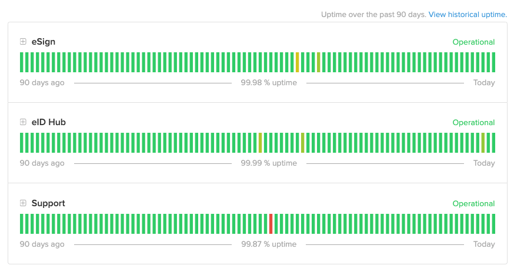This screenshot has height=272, width=514.
Task: Click the eID Hub Operational status label
Action: [473, 123]
